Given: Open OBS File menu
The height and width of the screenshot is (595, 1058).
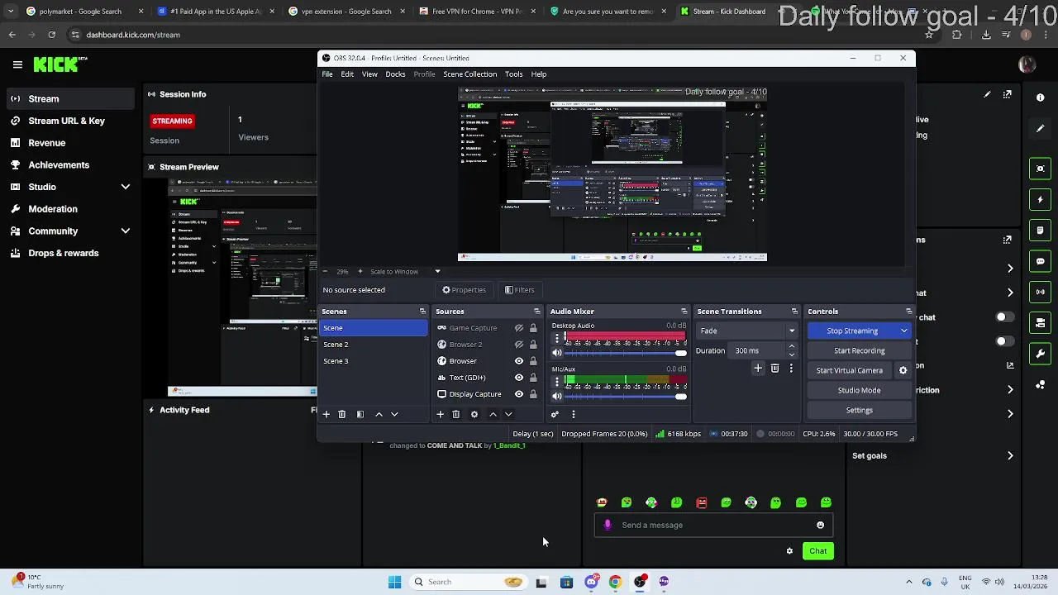Looking at the screenshot, I should pos(327,74).
